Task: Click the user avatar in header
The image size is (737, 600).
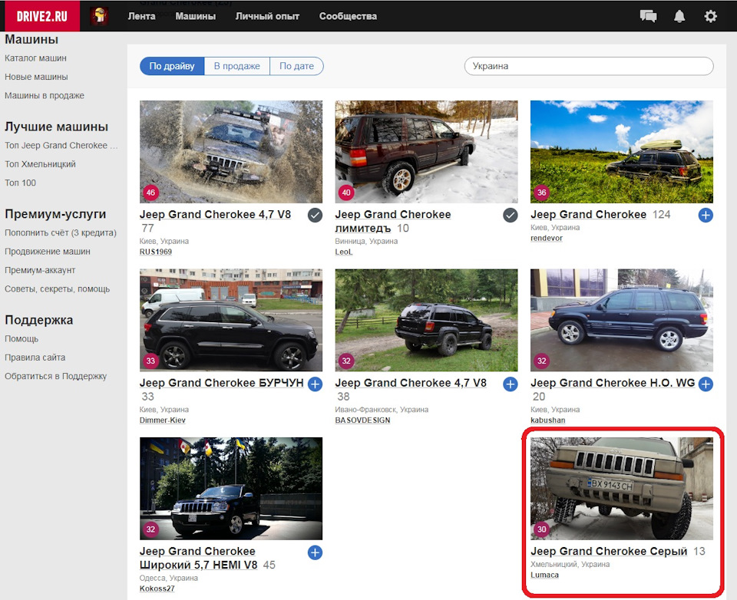Action: [99, 16]
